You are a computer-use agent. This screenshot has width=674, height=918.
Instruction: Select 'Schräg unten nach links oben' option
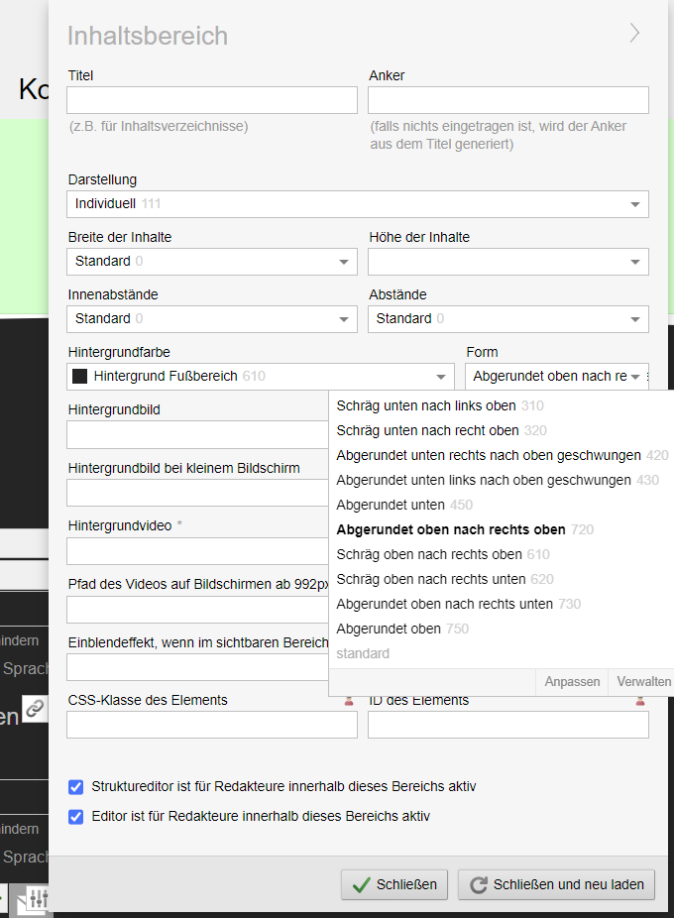426,406
